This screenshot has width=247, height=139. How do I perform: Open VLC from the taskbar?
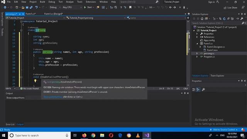pyautogui.click(x=138, y=136)
